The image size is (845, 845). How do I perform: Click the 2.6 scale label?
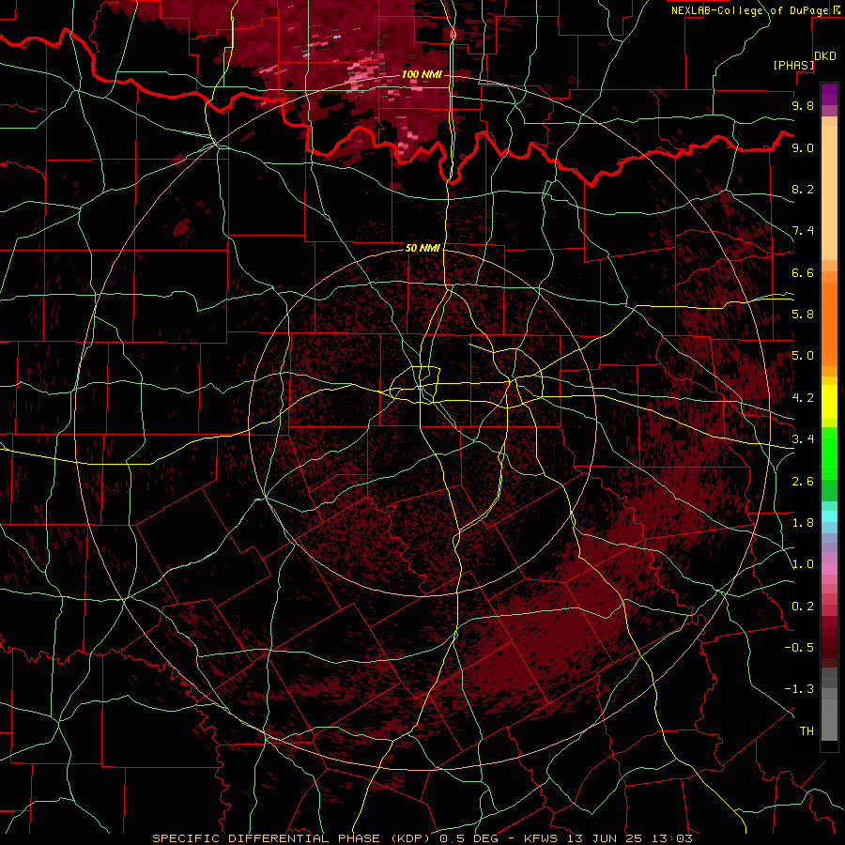point(803,482)
